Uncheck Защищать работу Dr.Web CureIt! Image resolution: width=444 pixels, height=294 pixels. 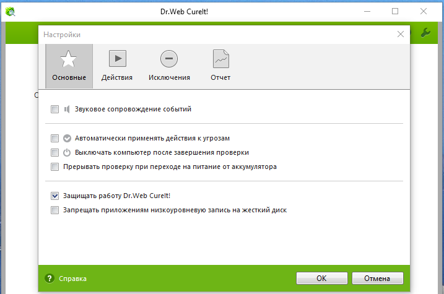54,196
